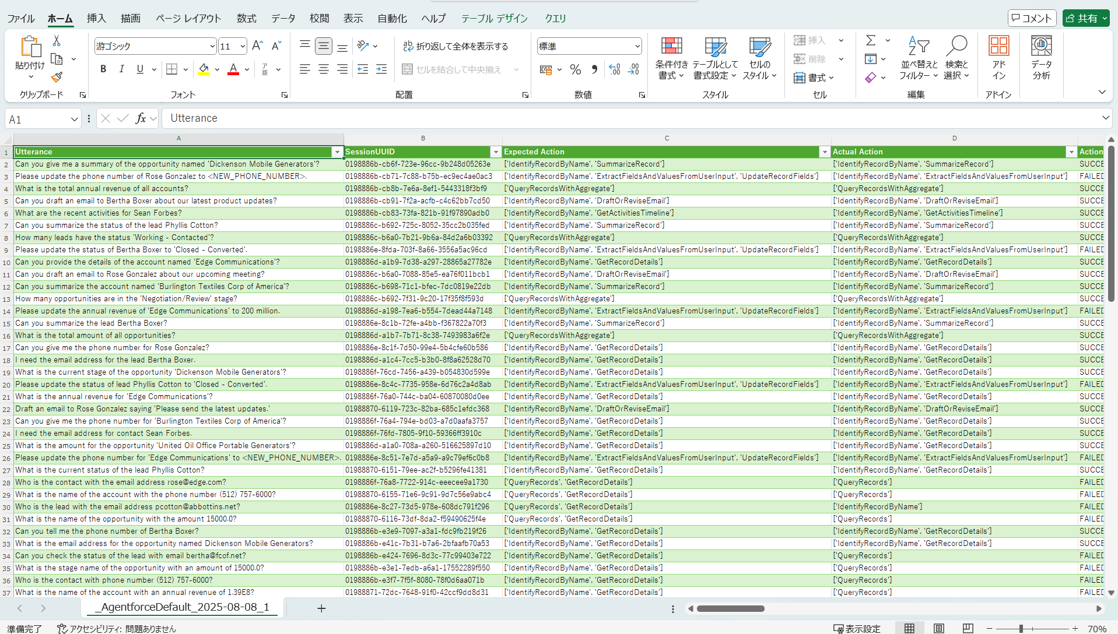Screen dimensions: 1118x634
Task: Click the percent style icon
Action: (x=576, y=69)
